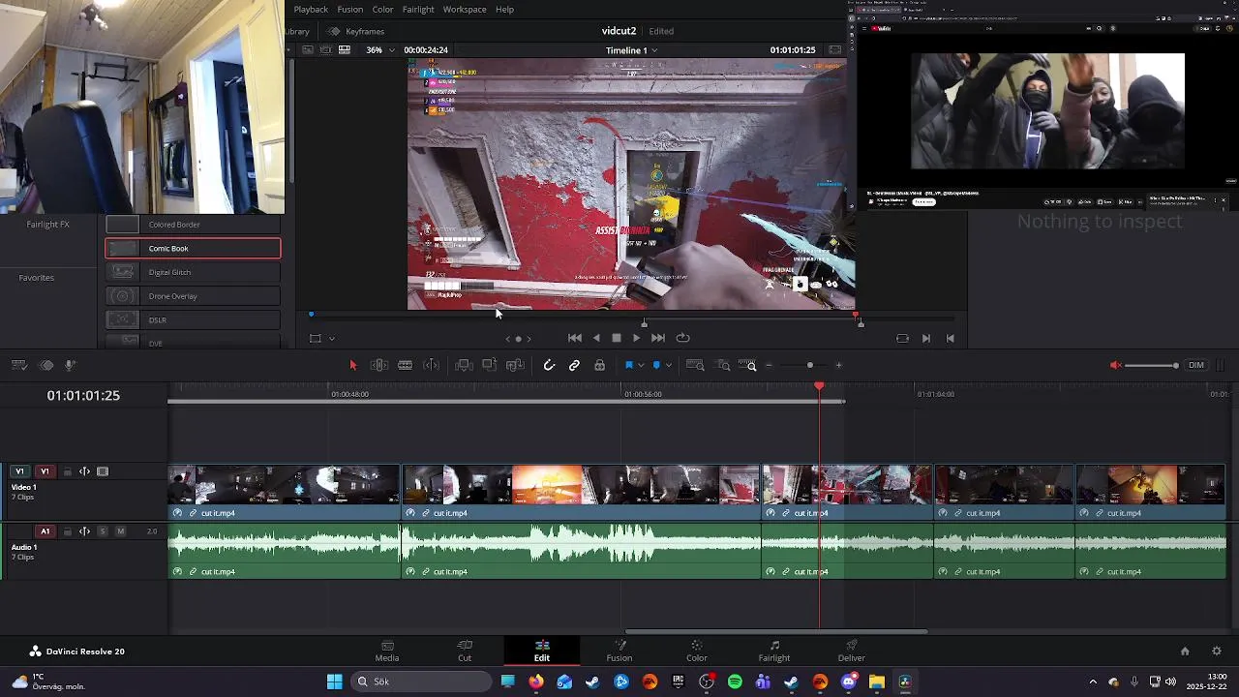
Task: Click the Detail Zoom icon
Action: (723, 365)
